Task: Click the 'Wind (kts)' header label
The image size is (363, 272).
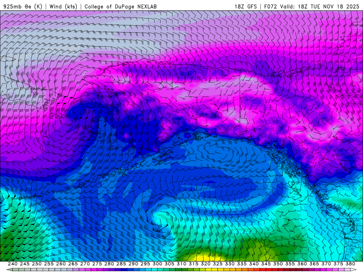Action: click(63, 6)
